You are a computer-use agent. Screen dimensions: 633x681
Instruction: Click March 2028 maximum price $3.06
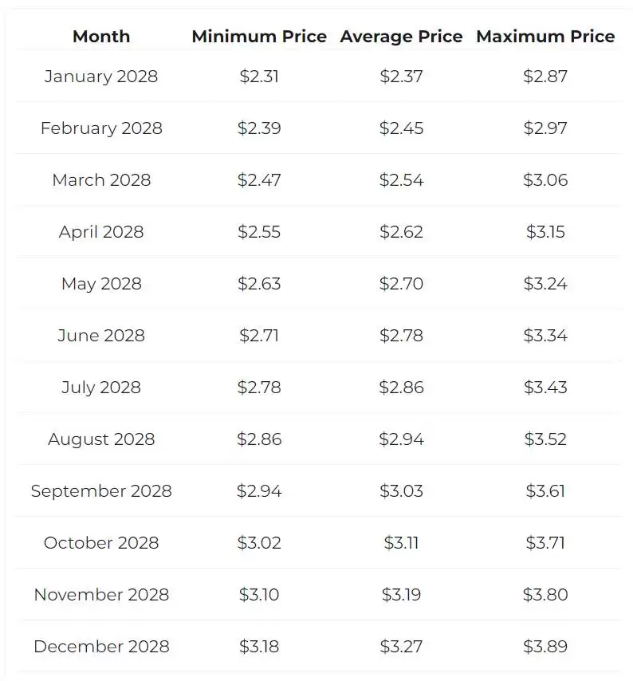[x=545, y=180]
